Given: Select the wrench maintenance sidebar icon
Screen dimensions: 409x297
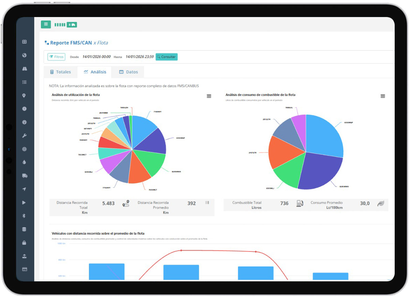Looking at the screenshot, I should [24, 136].
